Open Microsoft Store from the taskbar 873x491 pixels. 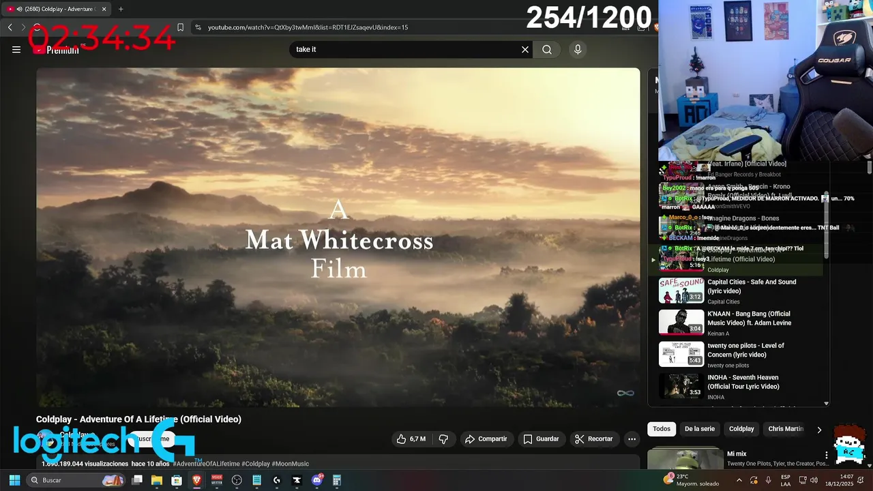(177, 480)
